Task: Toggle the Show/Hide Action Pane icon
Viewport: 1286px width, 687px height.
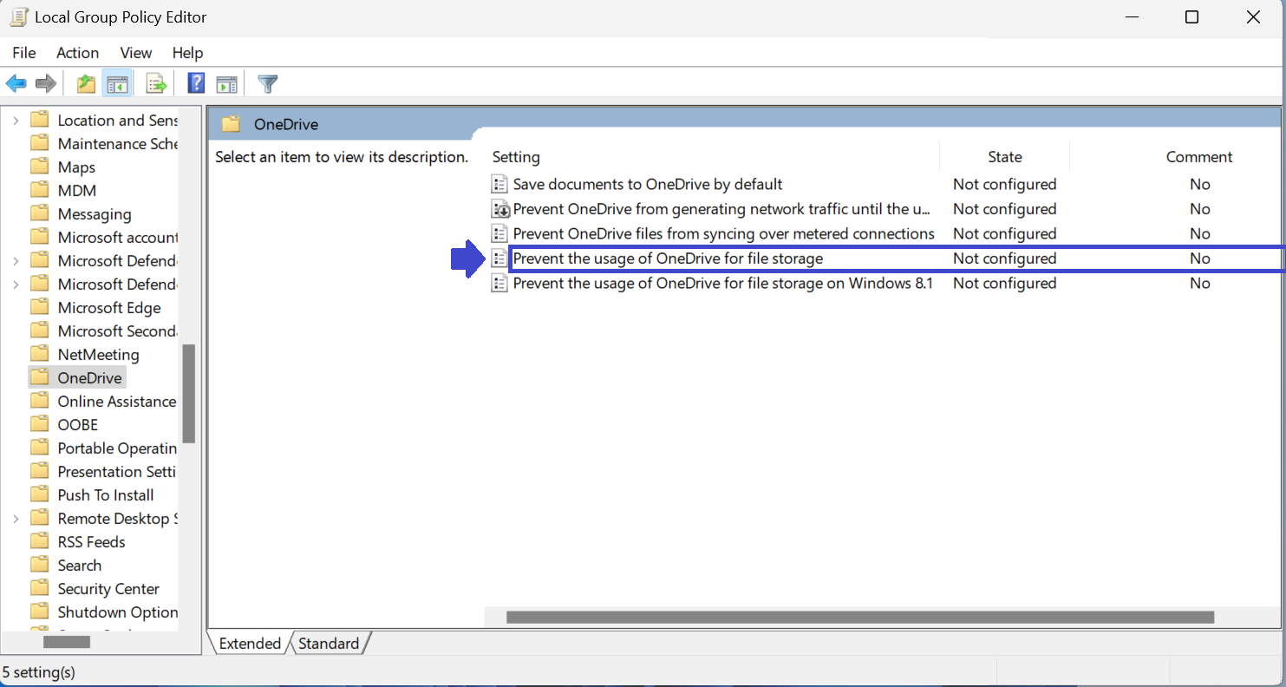Action: click(x=227, y=84)
